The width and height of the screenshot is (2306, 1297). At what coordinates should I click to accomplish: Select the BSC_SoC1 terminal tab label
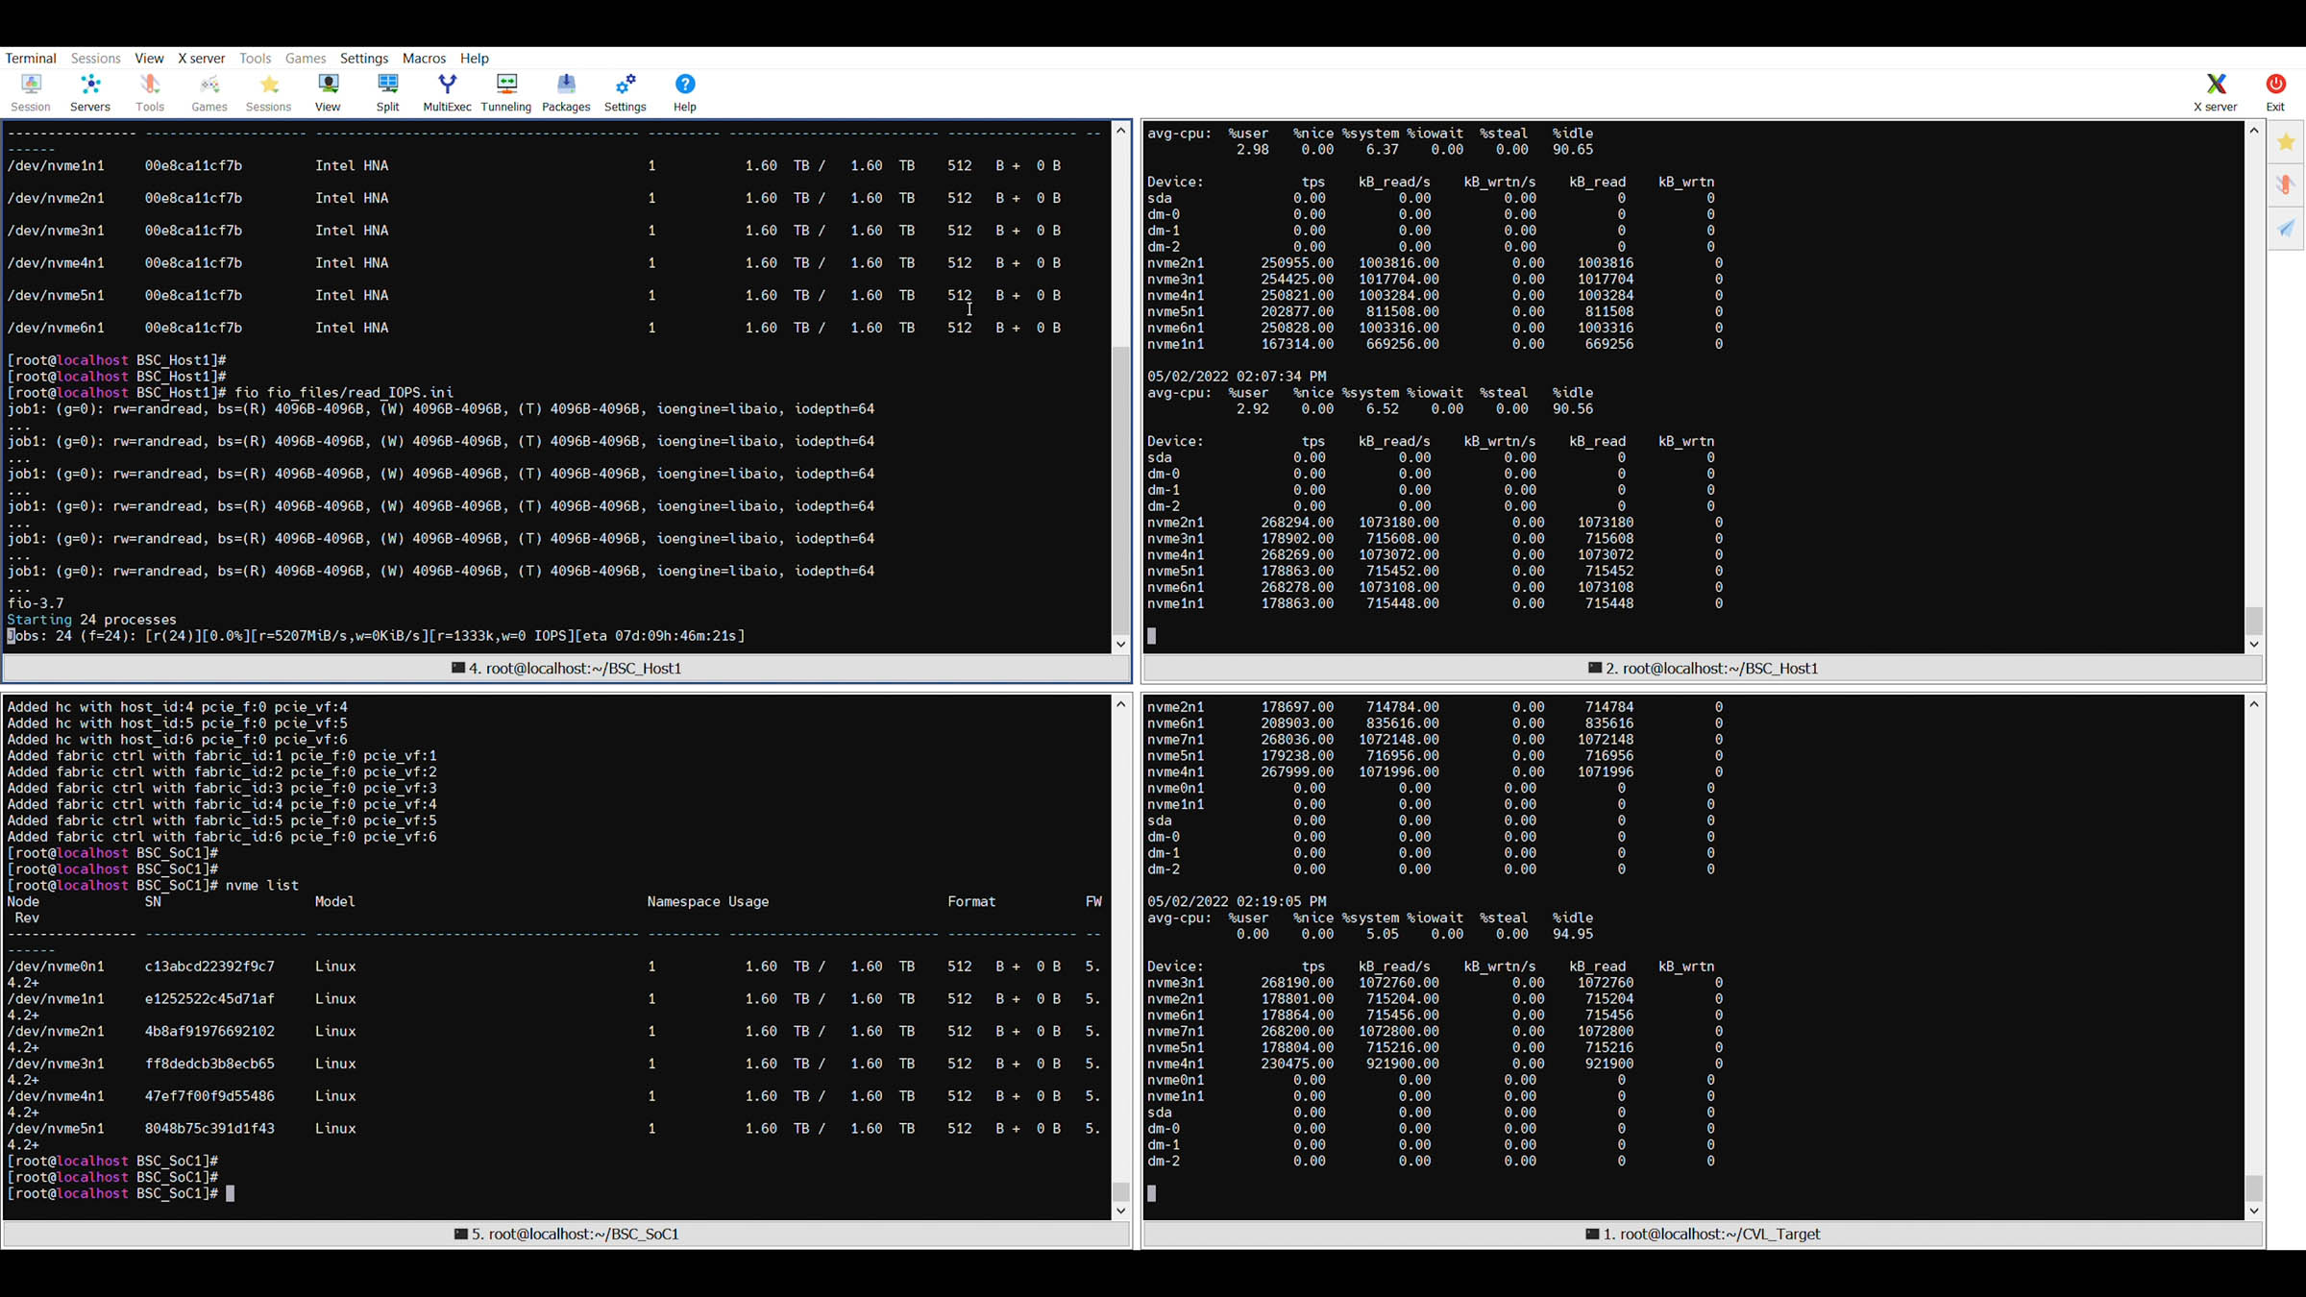pos(567,1234)
